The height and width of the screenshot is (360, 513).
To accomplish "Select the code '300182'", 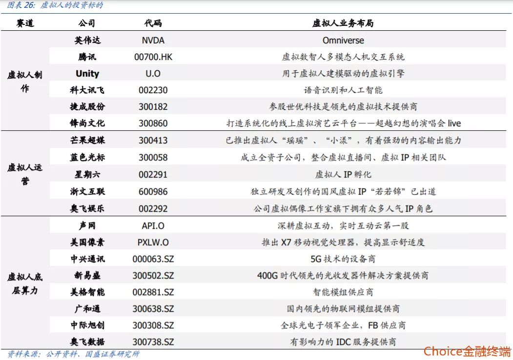I will [153, 107].
